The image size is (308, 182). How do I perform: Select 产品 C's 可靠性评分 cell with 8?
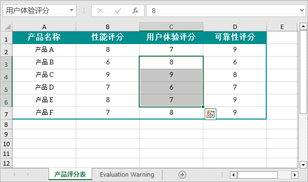point(235,75)
